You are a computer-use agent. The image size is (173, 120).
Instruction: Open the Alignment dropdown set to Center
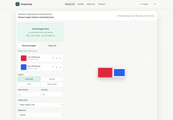(40, 115)
